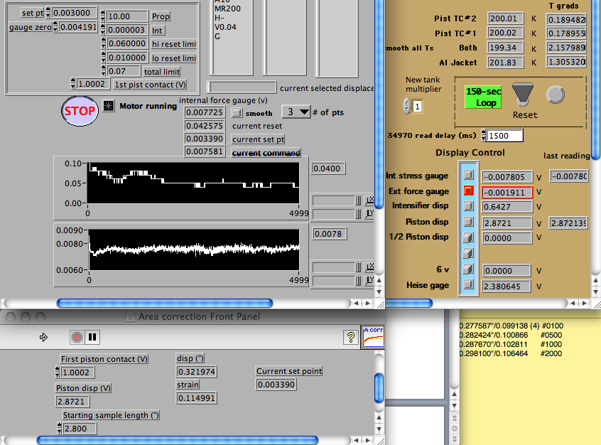Click the Motor running indicator light
The image size is (601, 445).
point(109,107)
